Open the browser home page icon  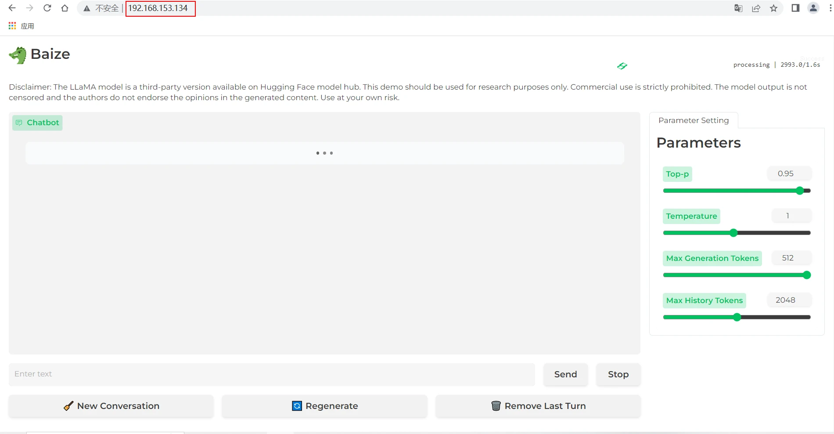click(65, 8)
